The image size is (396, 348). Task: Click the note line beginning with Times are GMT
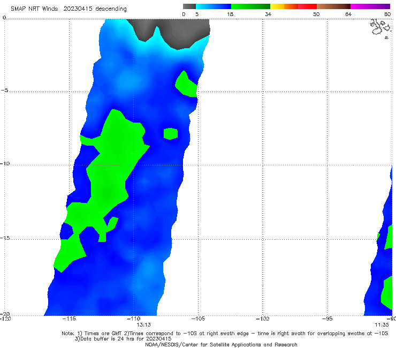pyautogui.click(x=225, y=334)
